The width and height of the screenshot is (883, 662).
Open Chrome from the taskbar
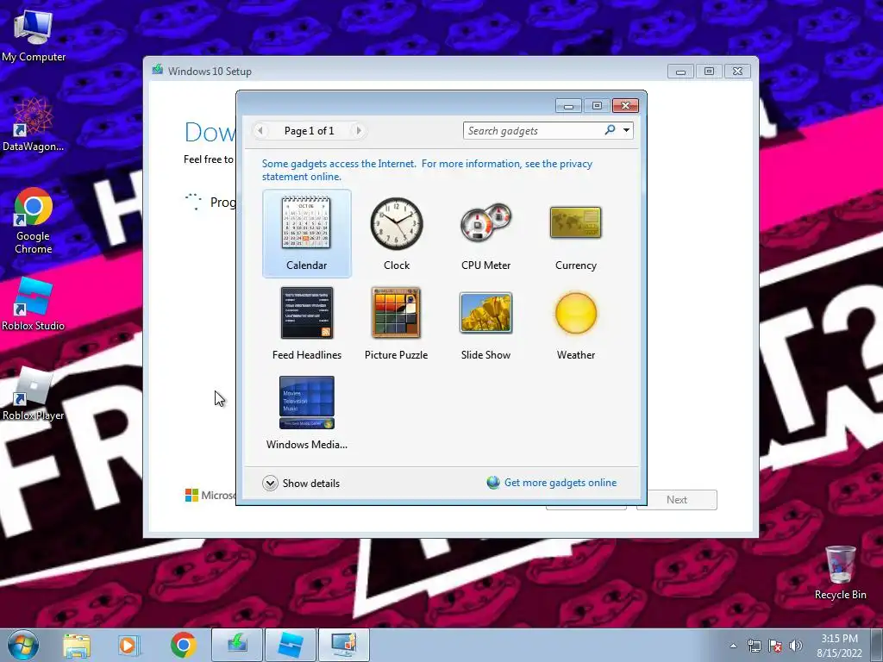point(183,645)
